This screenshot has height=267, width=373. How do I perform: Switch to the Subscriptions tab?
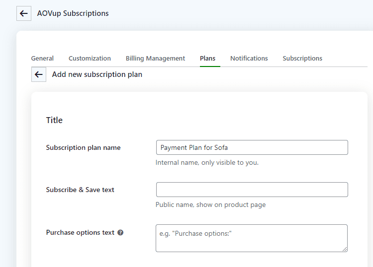click(x=302, y=59)
